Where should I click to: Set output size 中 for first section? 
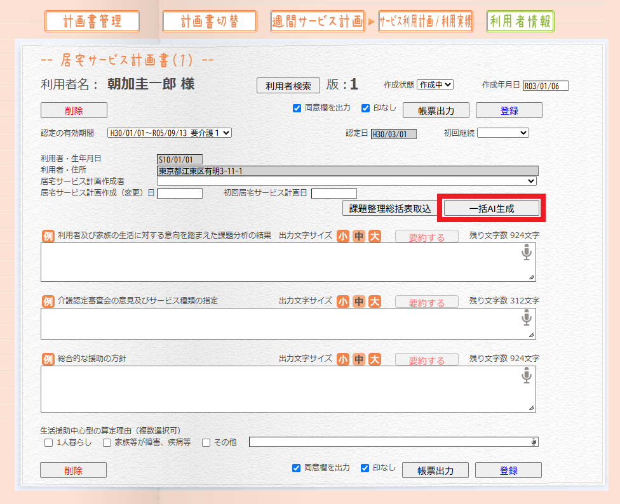[x=359, y=235]
